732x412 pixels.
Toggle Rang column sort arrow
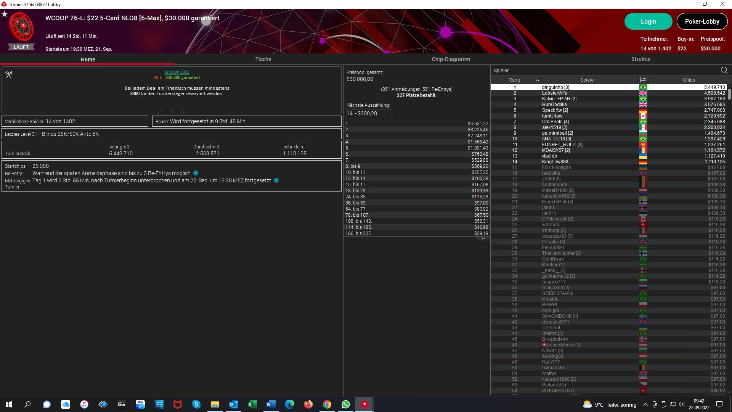(x=538, y=80)
